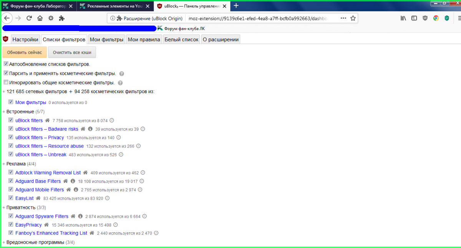Click the uBlock Origin toolbar shield icon
This screenshot has height=248, width=461.
(425, 18)
